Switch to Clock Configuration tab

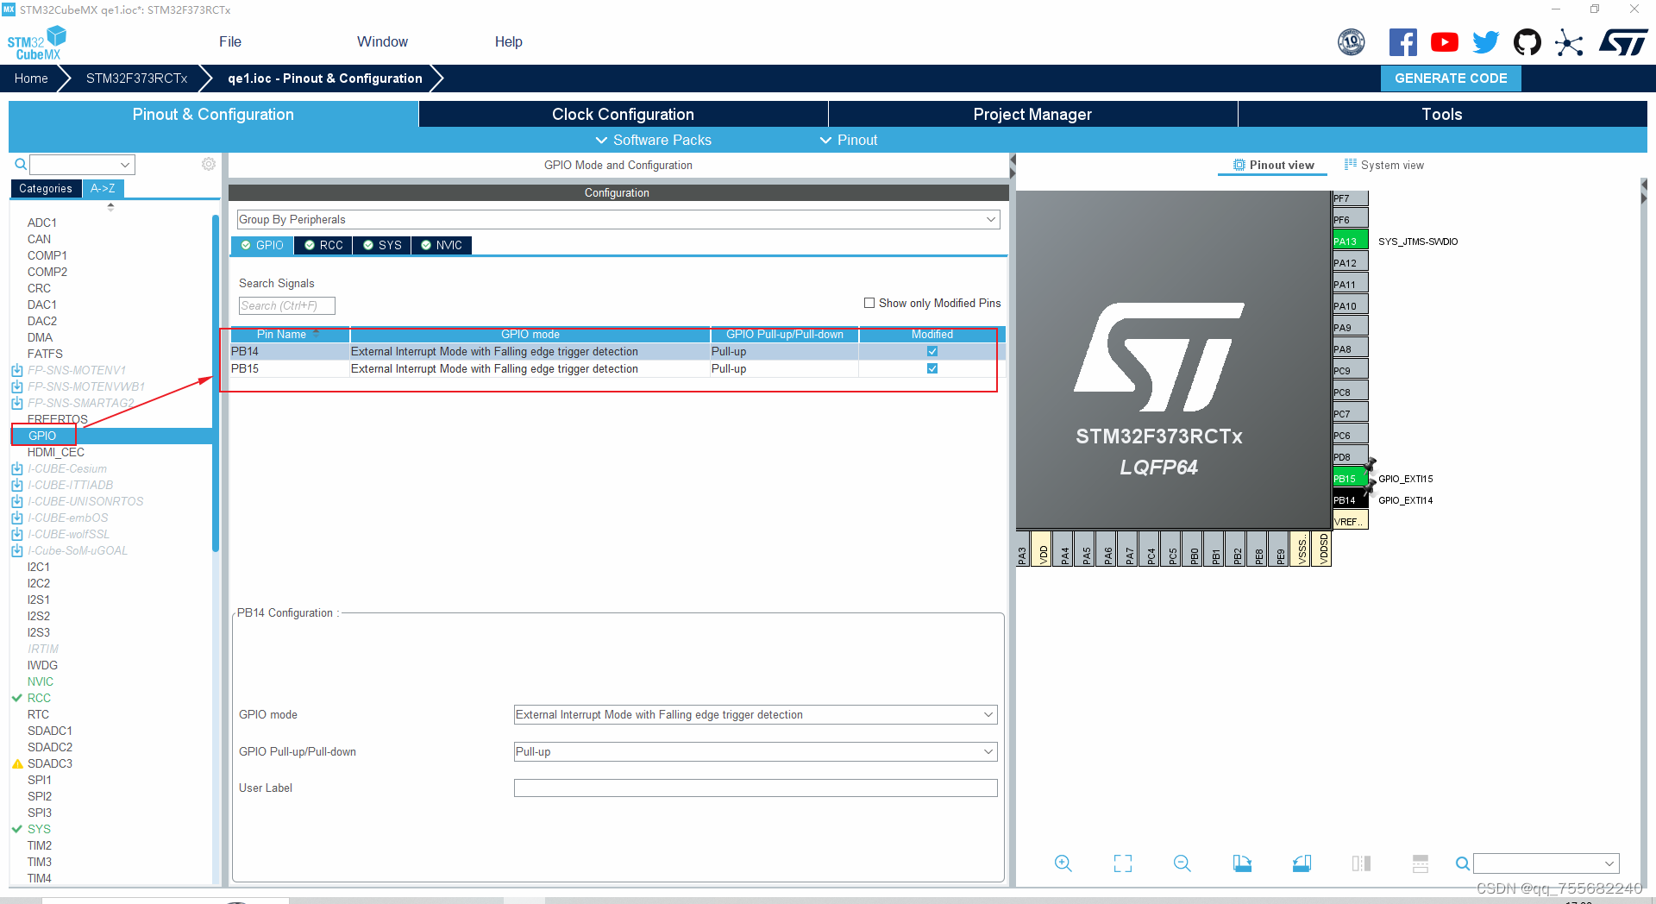(623, 114)
